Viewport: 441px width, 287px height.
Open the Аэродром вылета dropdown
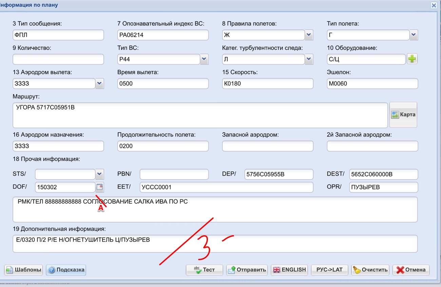point(99,83)
